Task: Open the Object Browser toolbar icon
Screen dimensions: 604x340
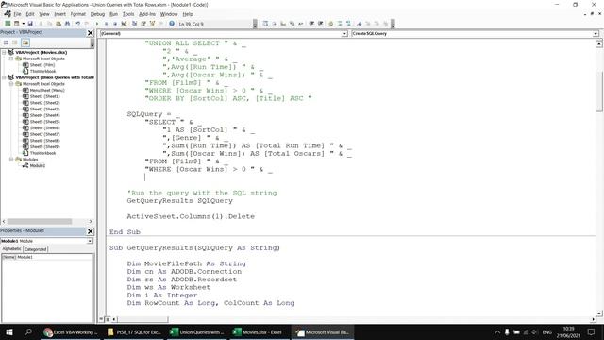Action: 152,24
